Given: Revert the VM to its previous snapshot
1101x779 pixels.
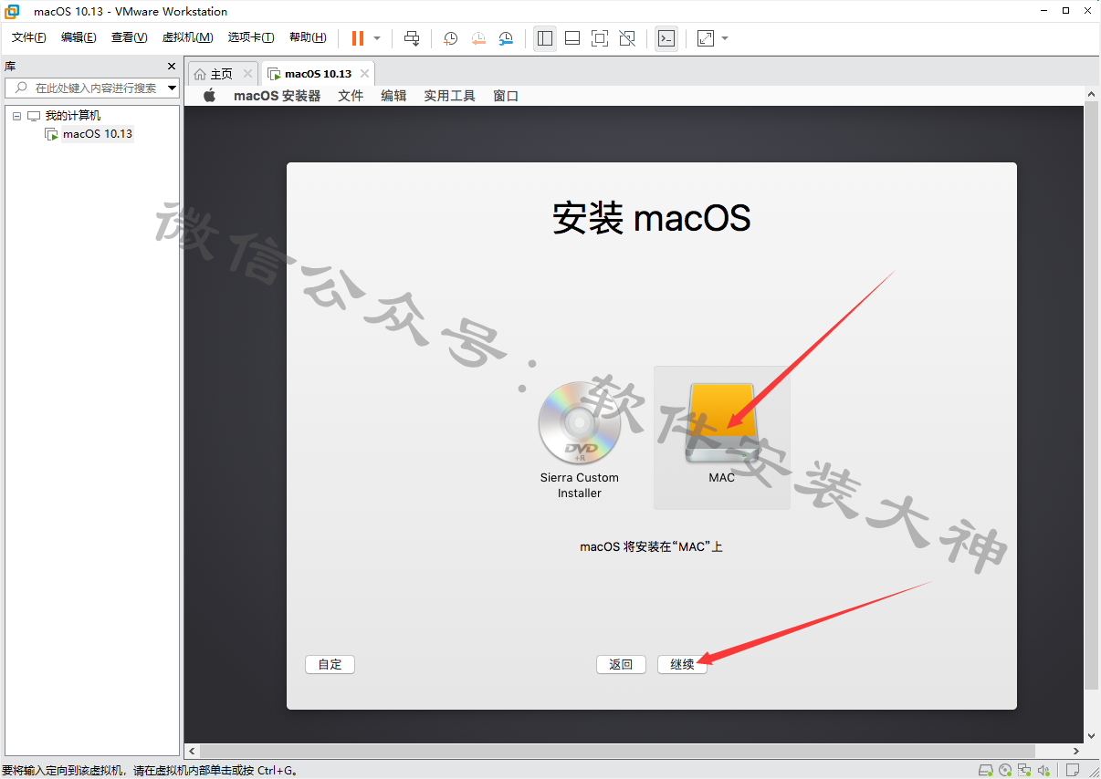Looking at the screenshot, I should point(478,38).
